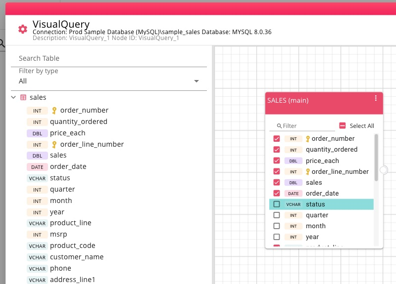Screen dimensions: 396x284
Task: Click the DBL badge of price_each in the tree
Action: click(x=37, y=133)
